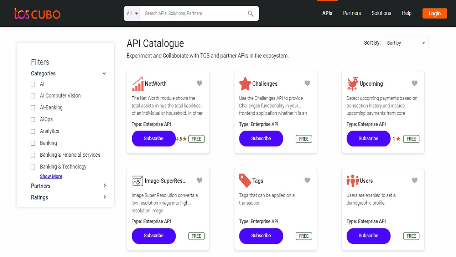This screenshot has height=257, width=456.
Task: Click the Tags price tag icon
Action: [245, 181]
